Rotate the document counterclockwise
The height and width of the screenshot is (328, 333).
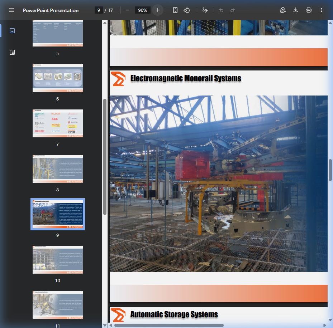pos(187,10)
